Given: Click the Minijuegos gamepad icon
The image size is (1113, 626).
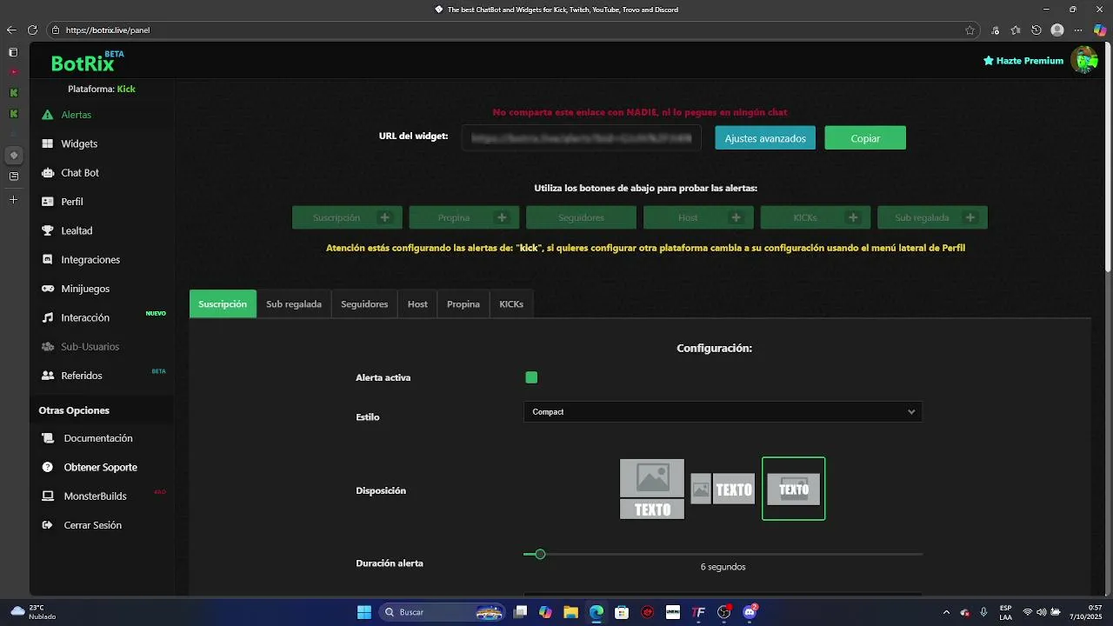Looking at the screenshot, I should click(x=48, y=289).
